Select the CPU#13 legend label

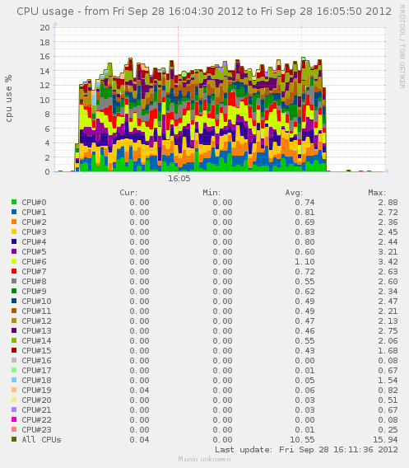(x=36, y=330)
